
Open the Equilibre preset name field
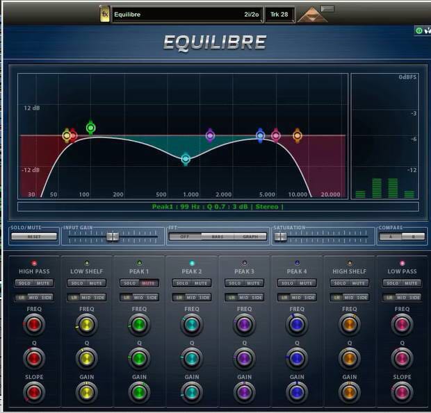(x=186, y=15)
